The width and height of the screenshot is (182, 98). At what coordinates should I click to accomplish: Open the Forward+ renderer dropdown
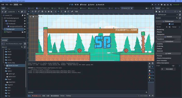177,4
